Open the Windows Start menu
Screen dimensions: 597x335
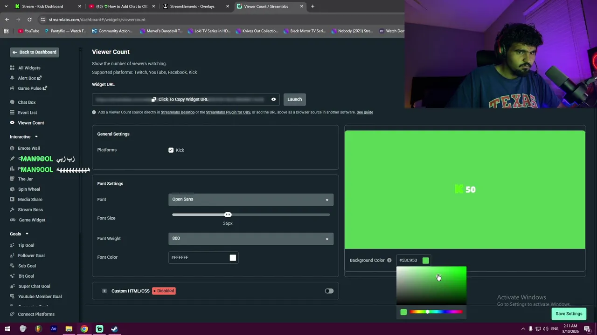(7, 329)
